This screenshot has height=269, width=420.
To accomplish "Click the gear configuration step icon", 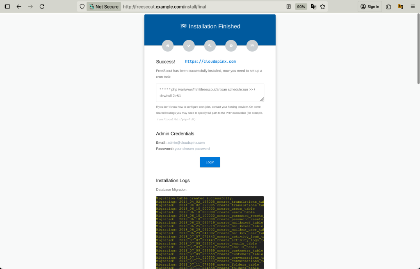I will tap(231, 45).
